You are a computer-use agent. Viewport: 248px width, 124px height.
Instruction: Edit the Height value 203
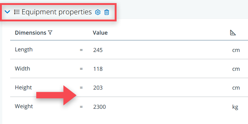point(98,88)
